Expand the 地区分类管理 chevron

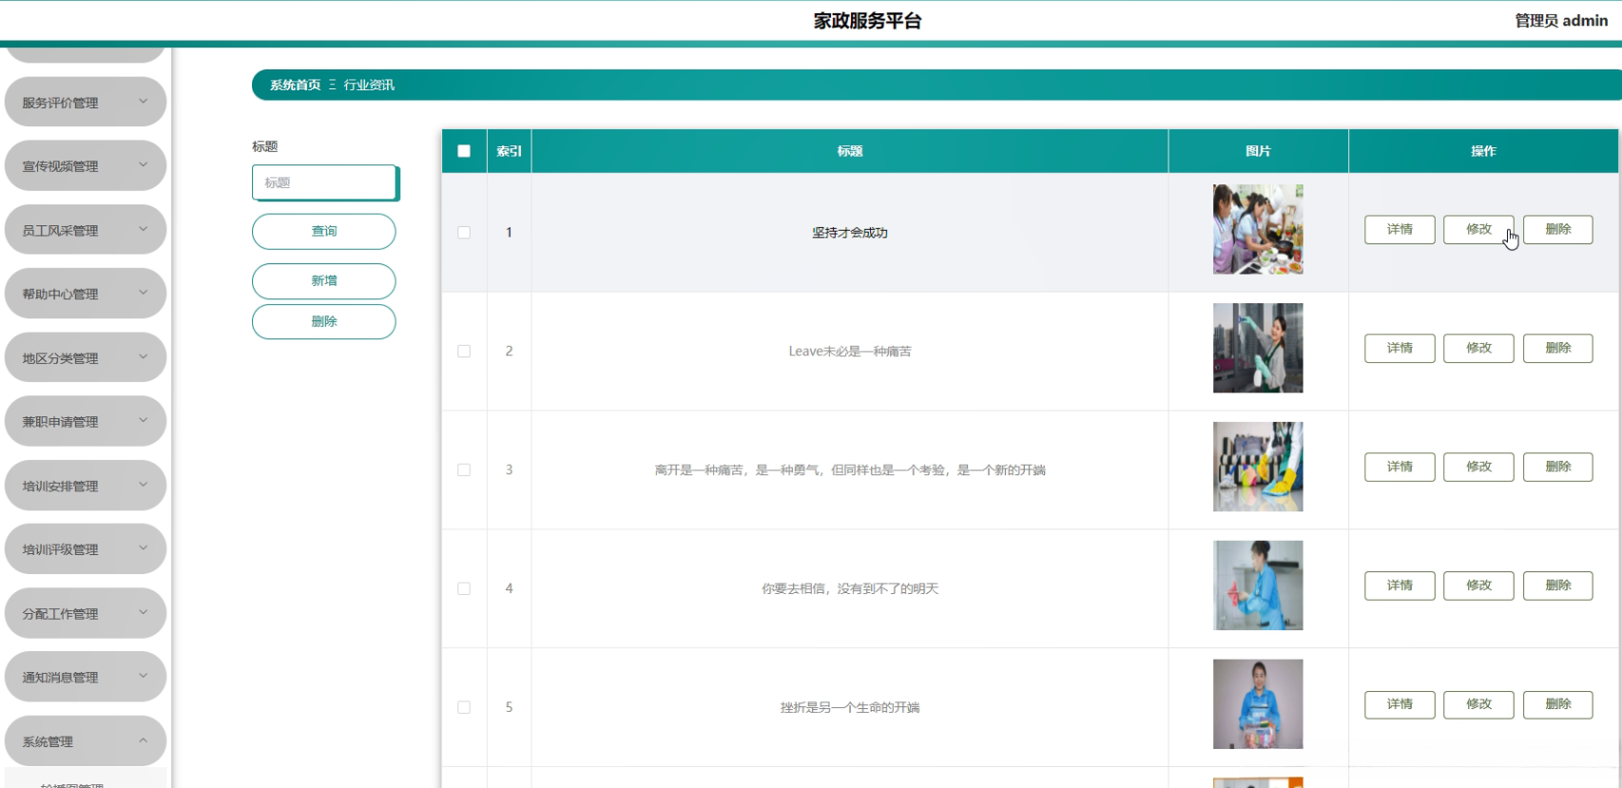click(x=144, y=356)
